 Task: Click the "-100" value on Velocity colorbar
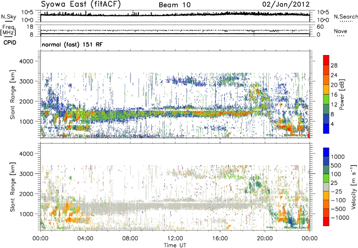[338, 200]
